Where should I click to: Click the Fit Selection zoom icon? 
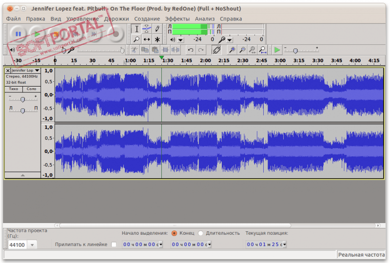point(252,50)
